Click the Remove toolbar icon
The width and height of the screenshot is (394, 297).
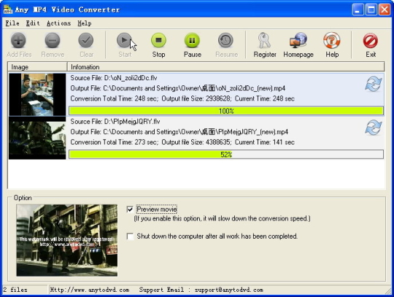[53, 40]
